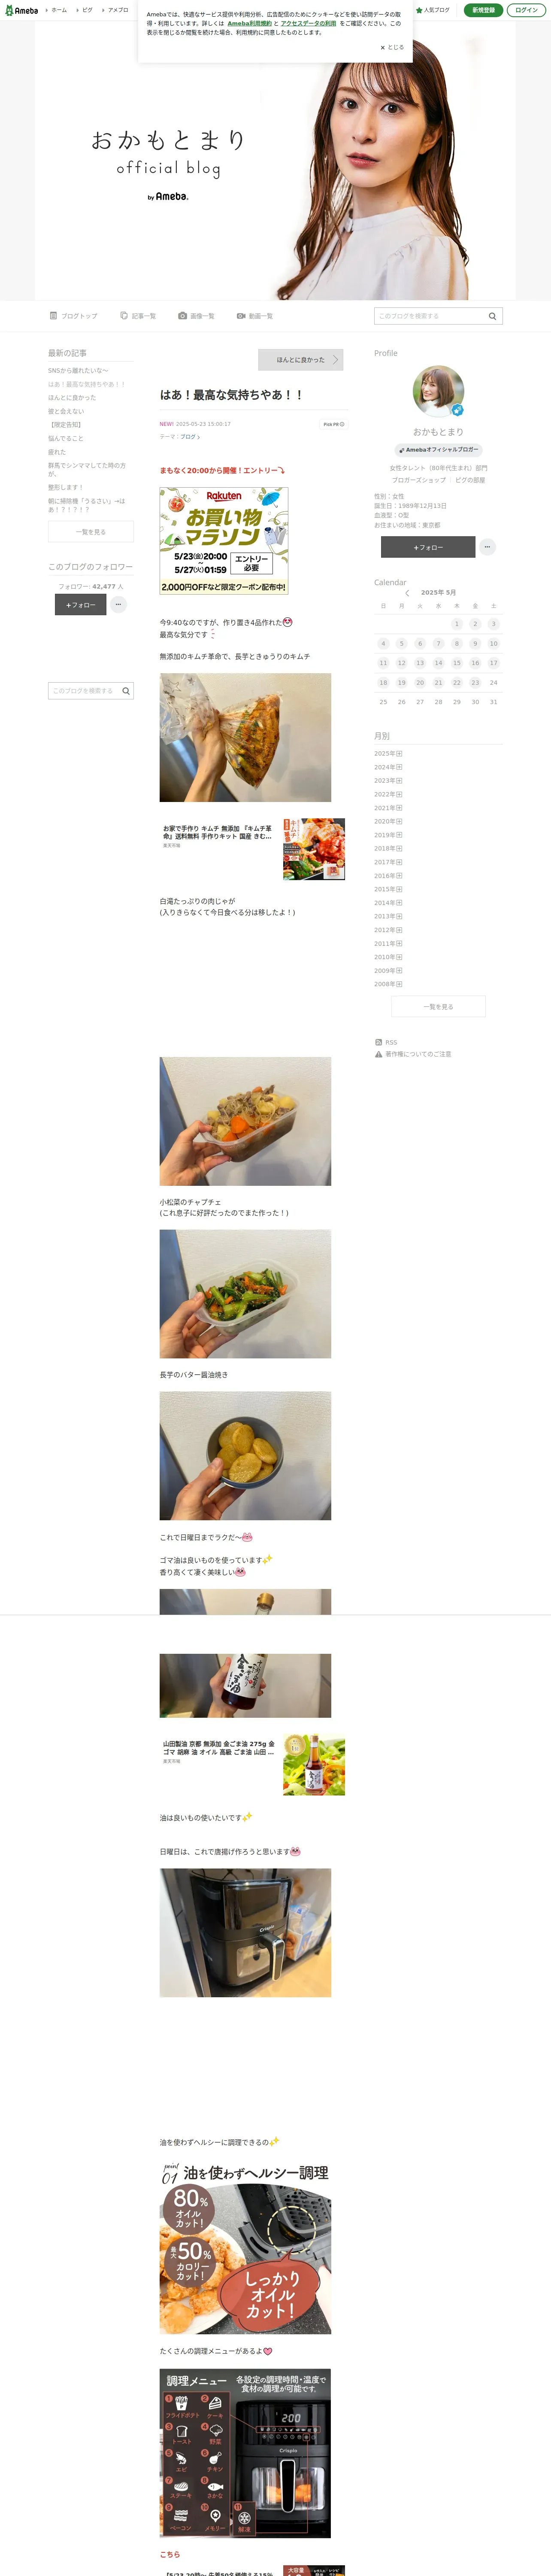Image resolution: width=551 pixels, height=2576 pixels.
Task: Open the left sidebar's three-dot follower menu
Action: click(118, 604)
